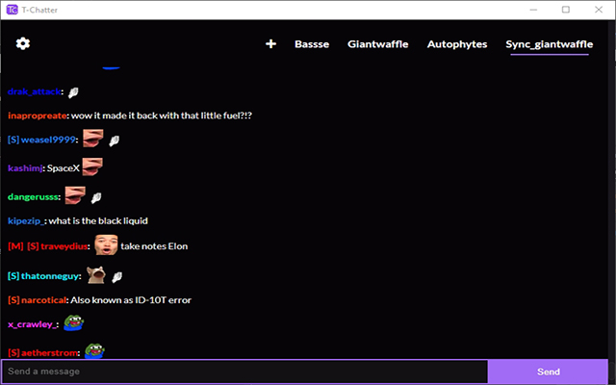The image size is (616, 385).
Task: Add a new channel with the plus icon
Action: [x=270, y=44]
